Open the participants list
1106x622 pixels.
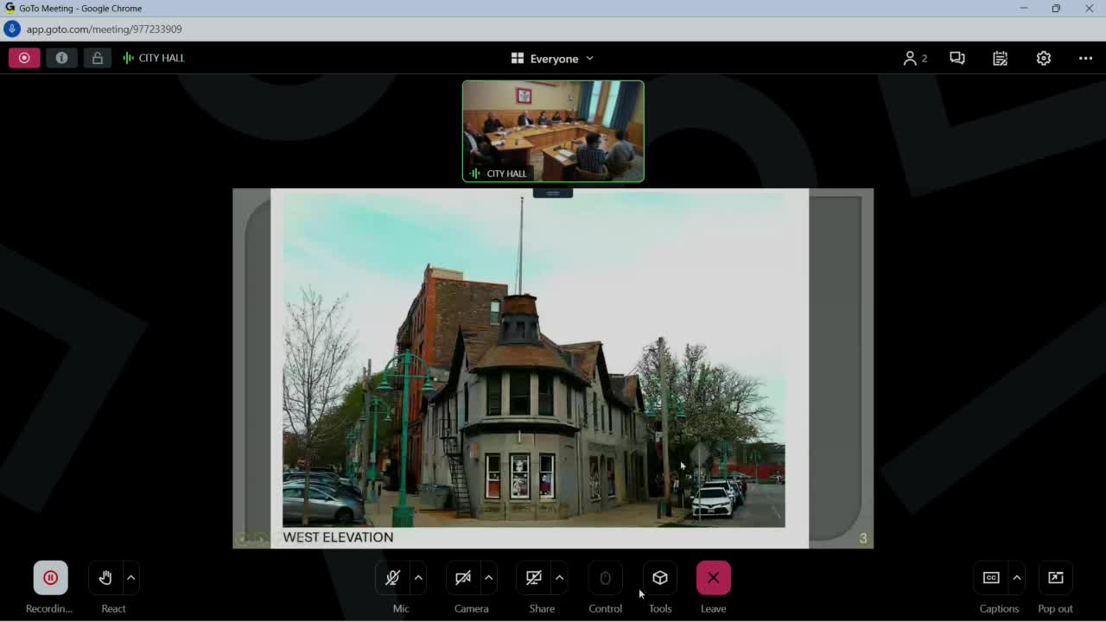914,58
